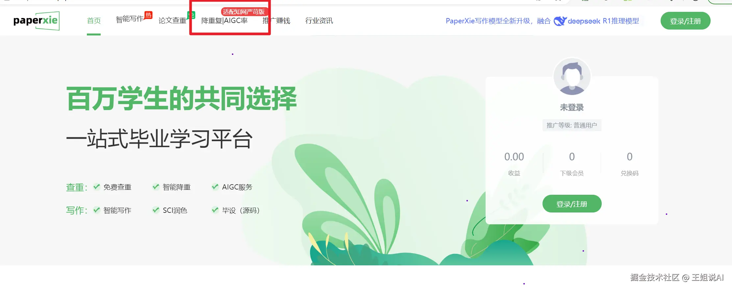Click the 兑换码 count
The width and height of the screenshot is (732, 290).
point(630,157)
